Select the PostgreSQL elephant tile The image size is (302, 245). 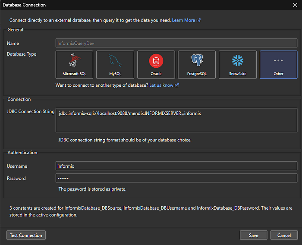tap(197, 65)
